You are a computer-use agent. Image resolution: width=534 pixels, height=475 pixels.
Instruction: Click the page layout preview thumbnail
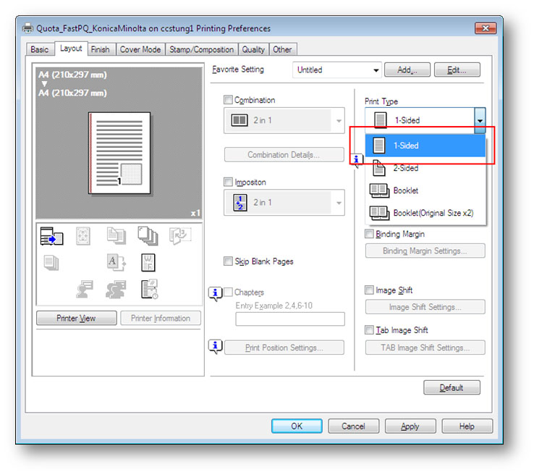coord(119,153)
